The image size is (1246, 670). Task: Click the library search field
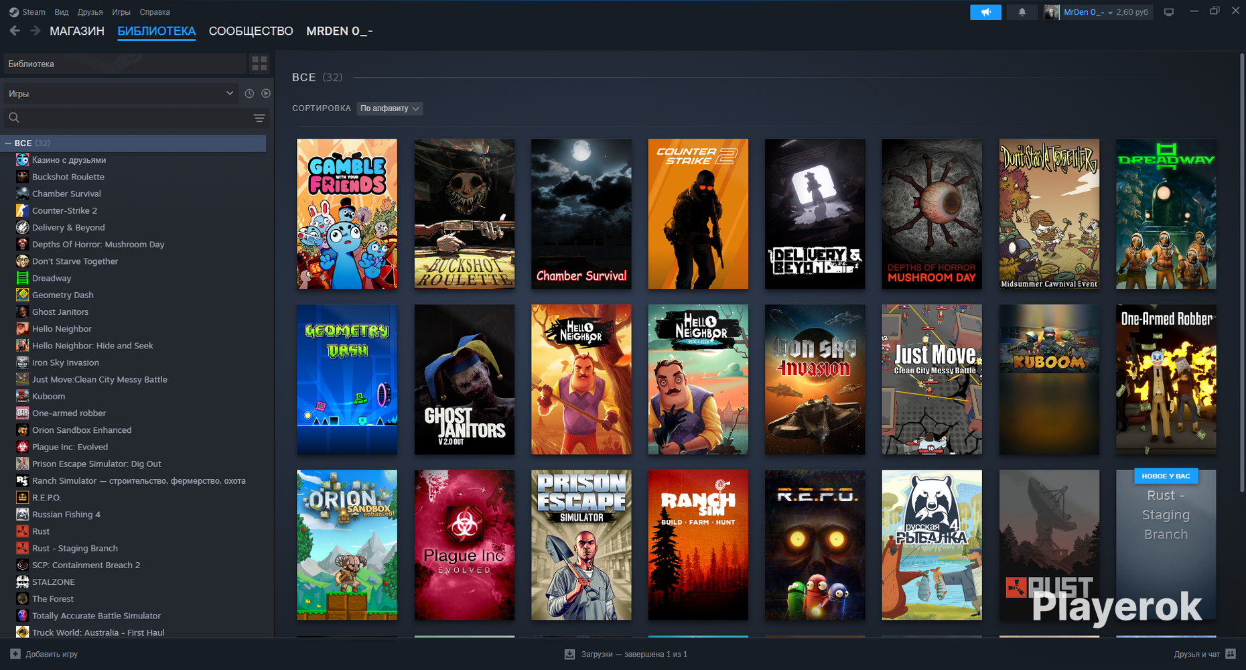pyautogui.click(x=137, y=118)
